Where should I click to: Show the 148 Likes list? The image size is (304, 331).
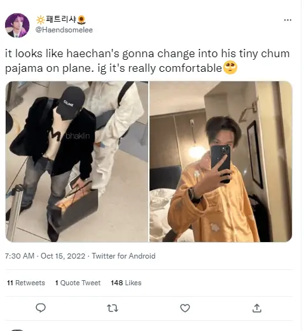[126, 283]
